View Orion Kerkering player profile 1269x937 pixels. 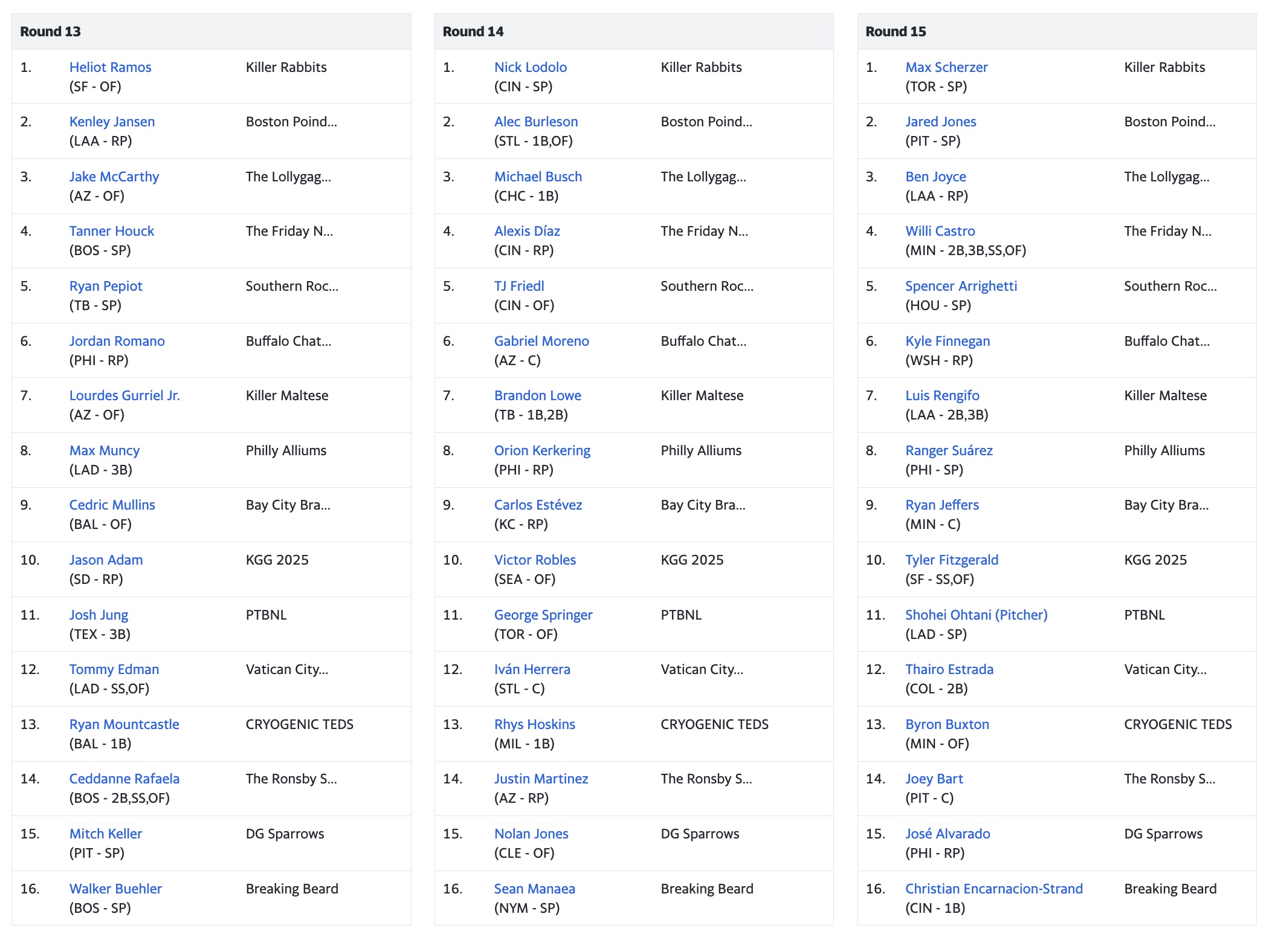tap(542, 450)
